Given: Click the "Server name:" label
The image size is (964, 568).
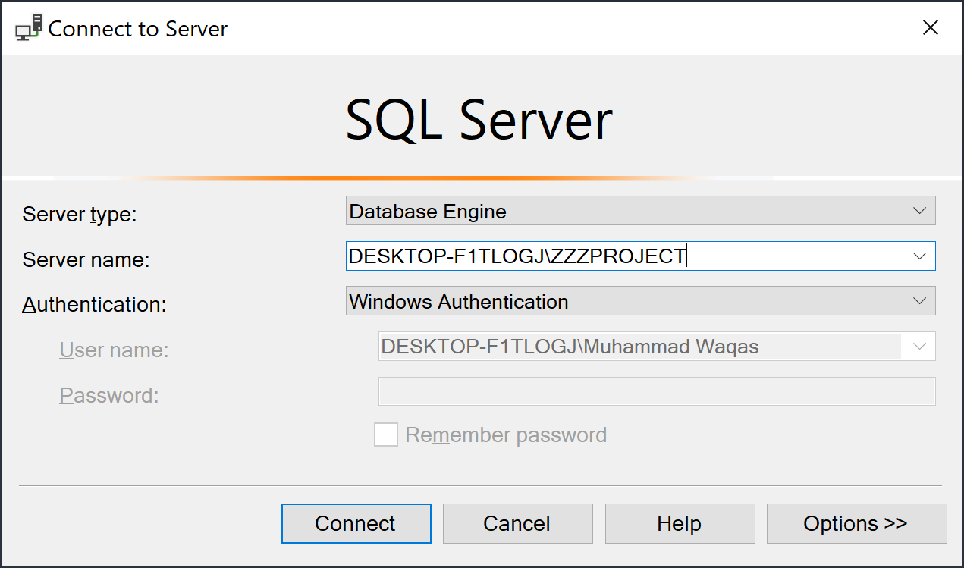Looking at the screenshot, I should pos(86,260).
